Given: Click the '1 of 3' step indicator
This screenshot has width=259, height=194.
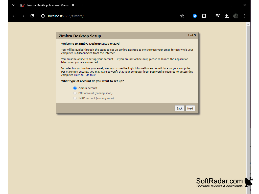Looking at the screenshot, I should [x=192, y=35].
